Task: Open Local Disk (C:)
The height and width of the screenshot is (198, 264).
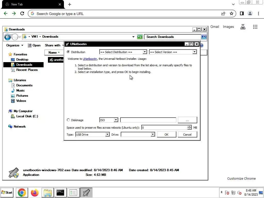Action: (24, 116)
